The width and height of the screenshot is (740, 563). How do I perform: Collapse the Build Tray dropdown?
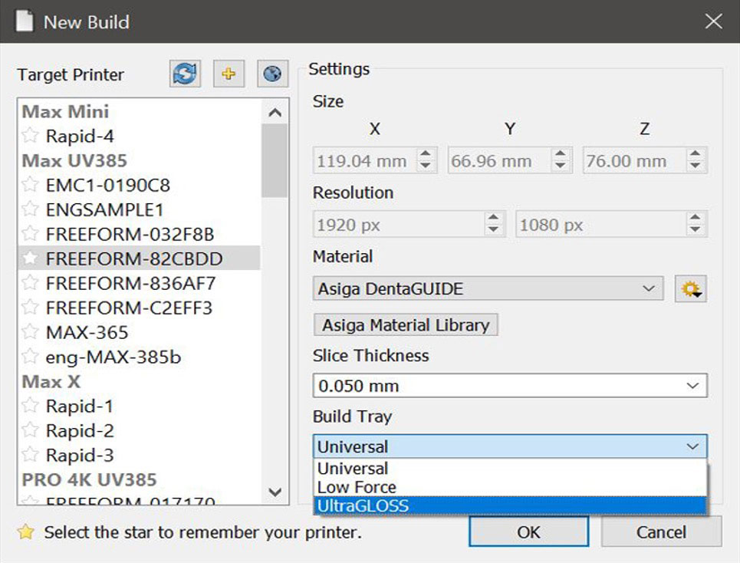click(x=510, y=446)
